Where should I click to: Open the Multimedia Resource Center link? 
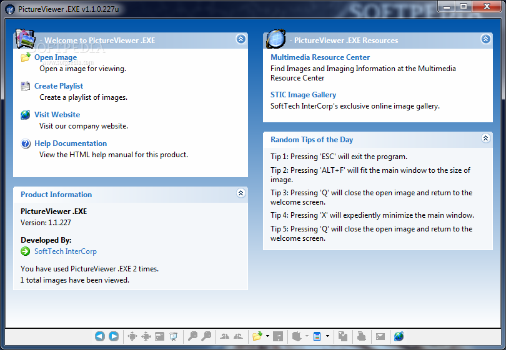[x=320, y=57]
